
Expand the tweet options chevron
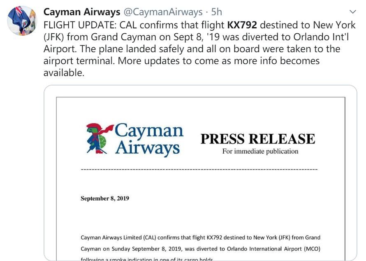(352, 12)
